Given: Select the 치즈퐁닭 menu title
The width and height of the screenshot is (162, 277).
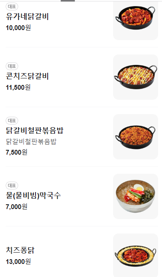Looking at the screenshot, I should click(20, 250).
